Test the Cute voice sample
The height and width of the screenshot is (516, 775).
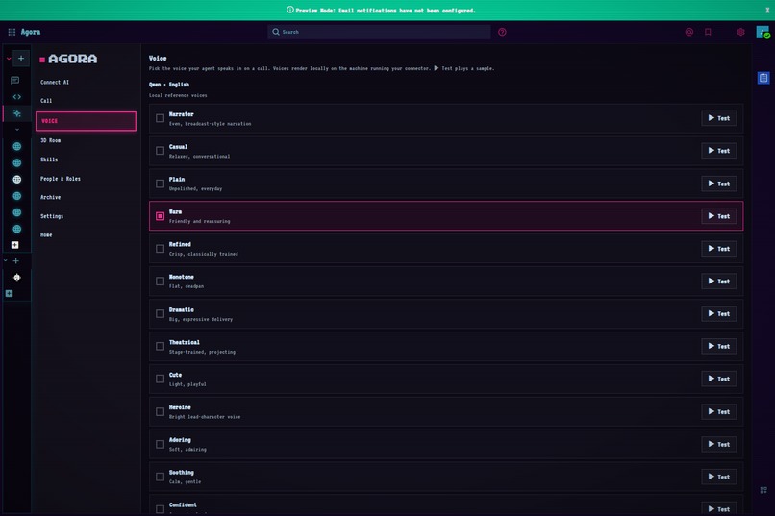(x=718, y=380)
